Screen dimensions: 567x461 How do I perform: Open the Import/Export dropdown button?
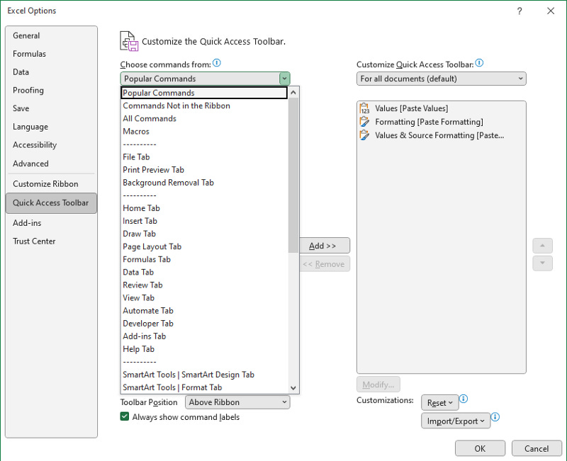point(456,421)
